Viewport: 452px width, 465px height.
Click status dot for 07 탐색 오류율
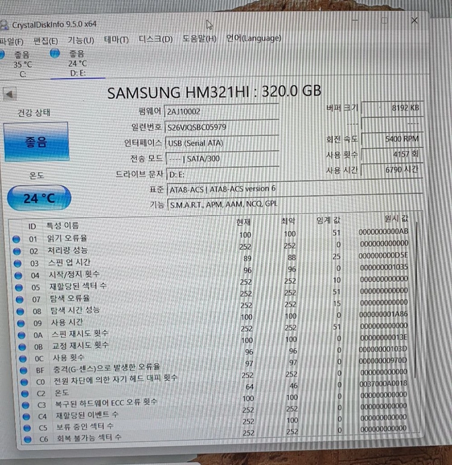point(19,300)
